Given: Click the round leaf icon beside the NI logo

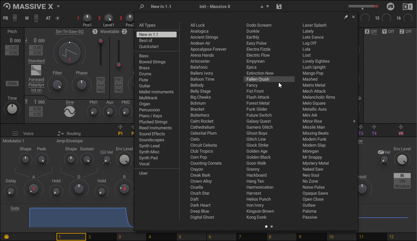Looking at the screenshot, I should [x=390, y=6].
